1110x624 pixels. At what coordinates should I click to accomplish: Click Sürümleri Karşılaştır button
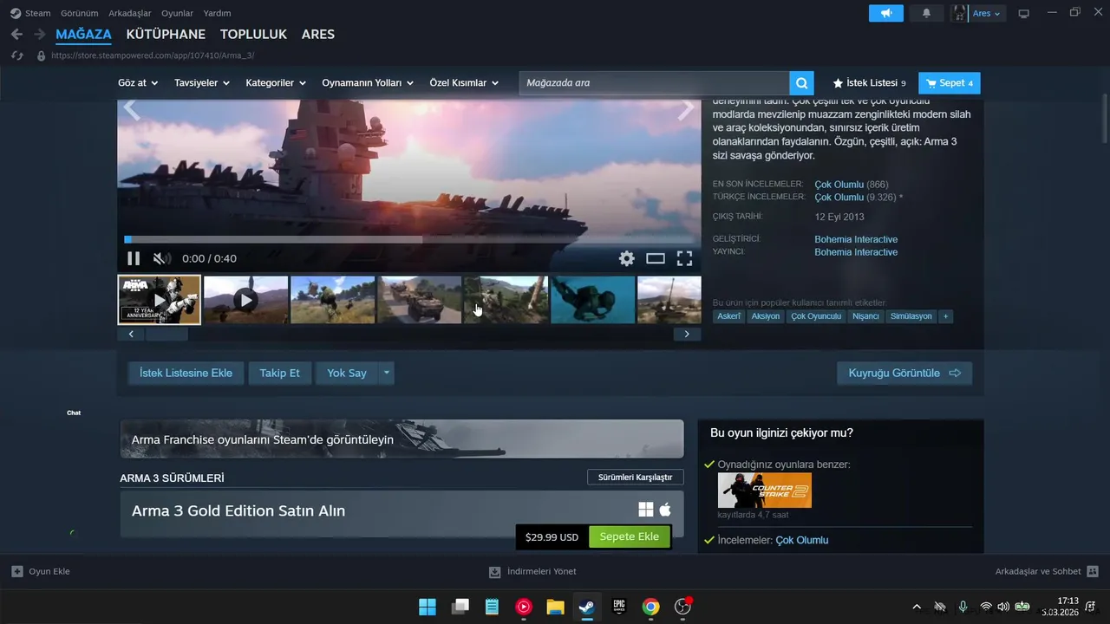click(635, 477)
